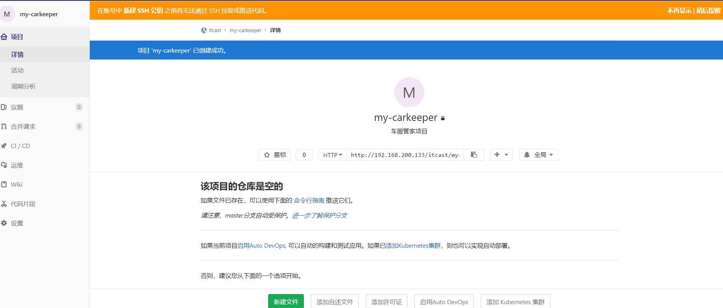
Task: Open the 命令行指南 link
Action: click(x=309, y=200)
